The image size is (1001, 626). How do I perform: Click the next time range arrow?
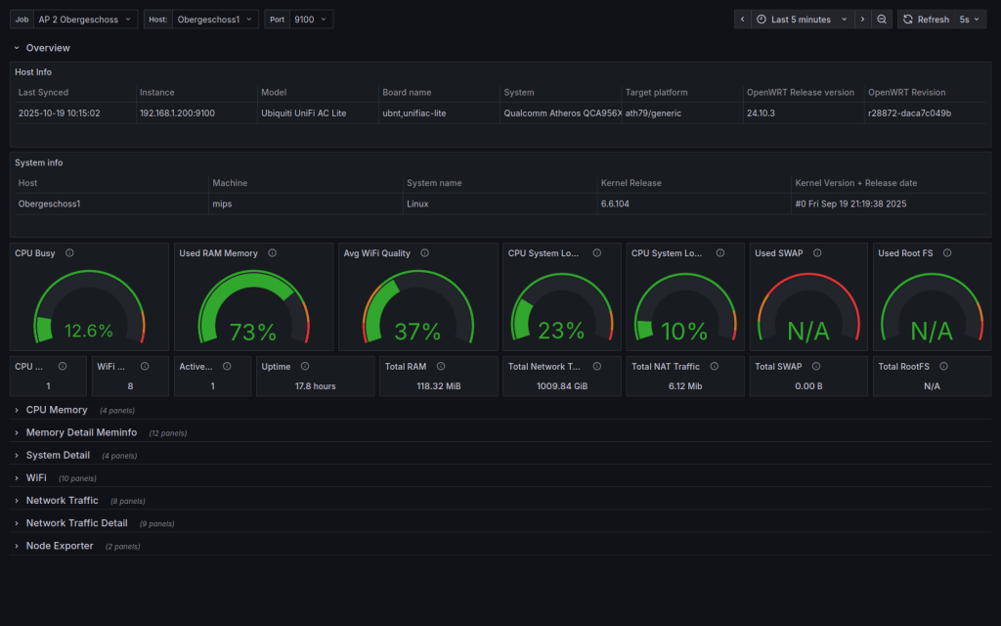pos(861,20)
